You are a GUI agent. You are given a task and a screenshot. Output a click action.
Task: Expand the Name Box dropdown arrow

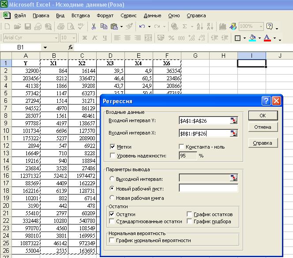point(45,47)
